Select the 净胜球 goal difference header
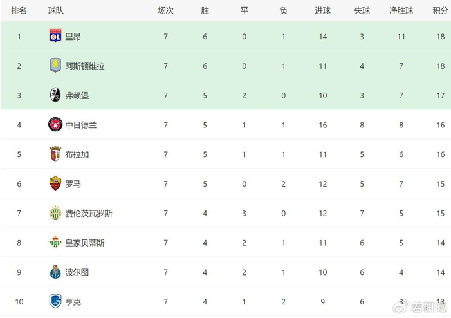The image size is (451, 318). (401, 11)
